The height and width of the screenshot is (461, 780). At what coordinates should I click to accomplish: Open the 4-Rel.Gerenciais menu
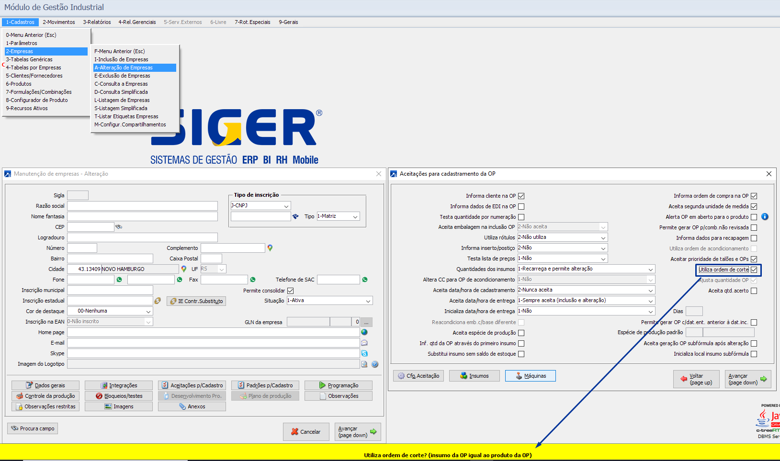coord(137,22)
